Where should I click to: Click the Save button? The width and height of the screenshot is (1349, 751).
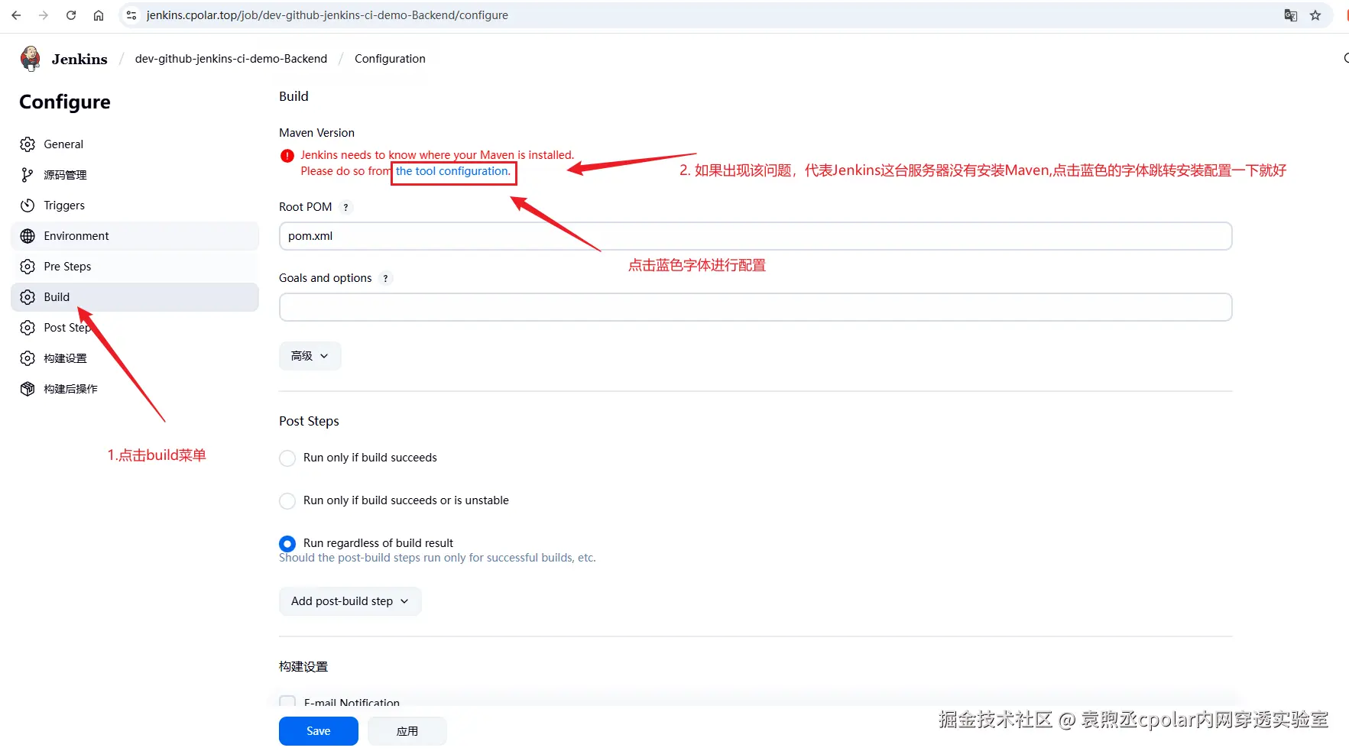click(319, 731)
